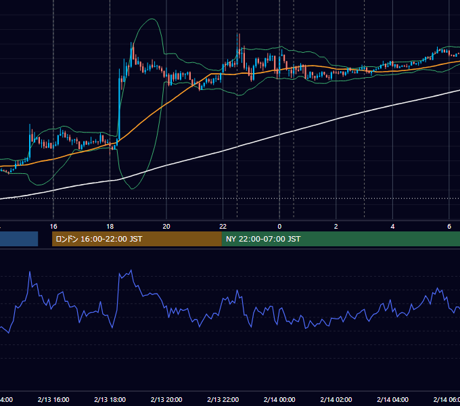Click the 2/14 02:00 date label

(336, 399)
